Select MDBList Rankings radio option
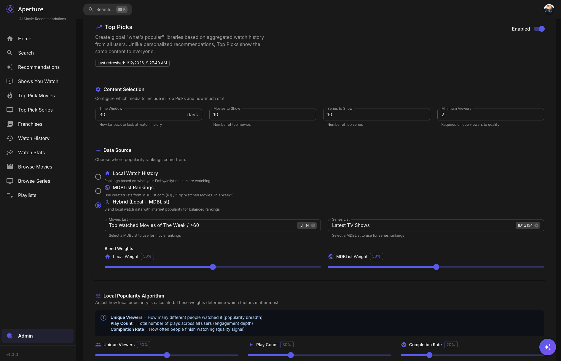 coord(98,191)
